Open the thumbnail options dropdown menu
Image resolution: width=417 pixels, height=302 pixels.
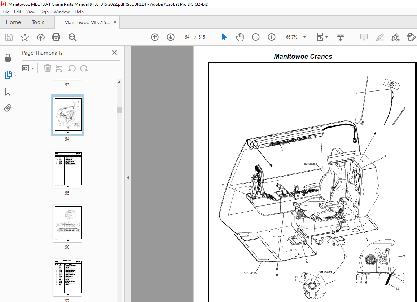click(x=28, y=68)
